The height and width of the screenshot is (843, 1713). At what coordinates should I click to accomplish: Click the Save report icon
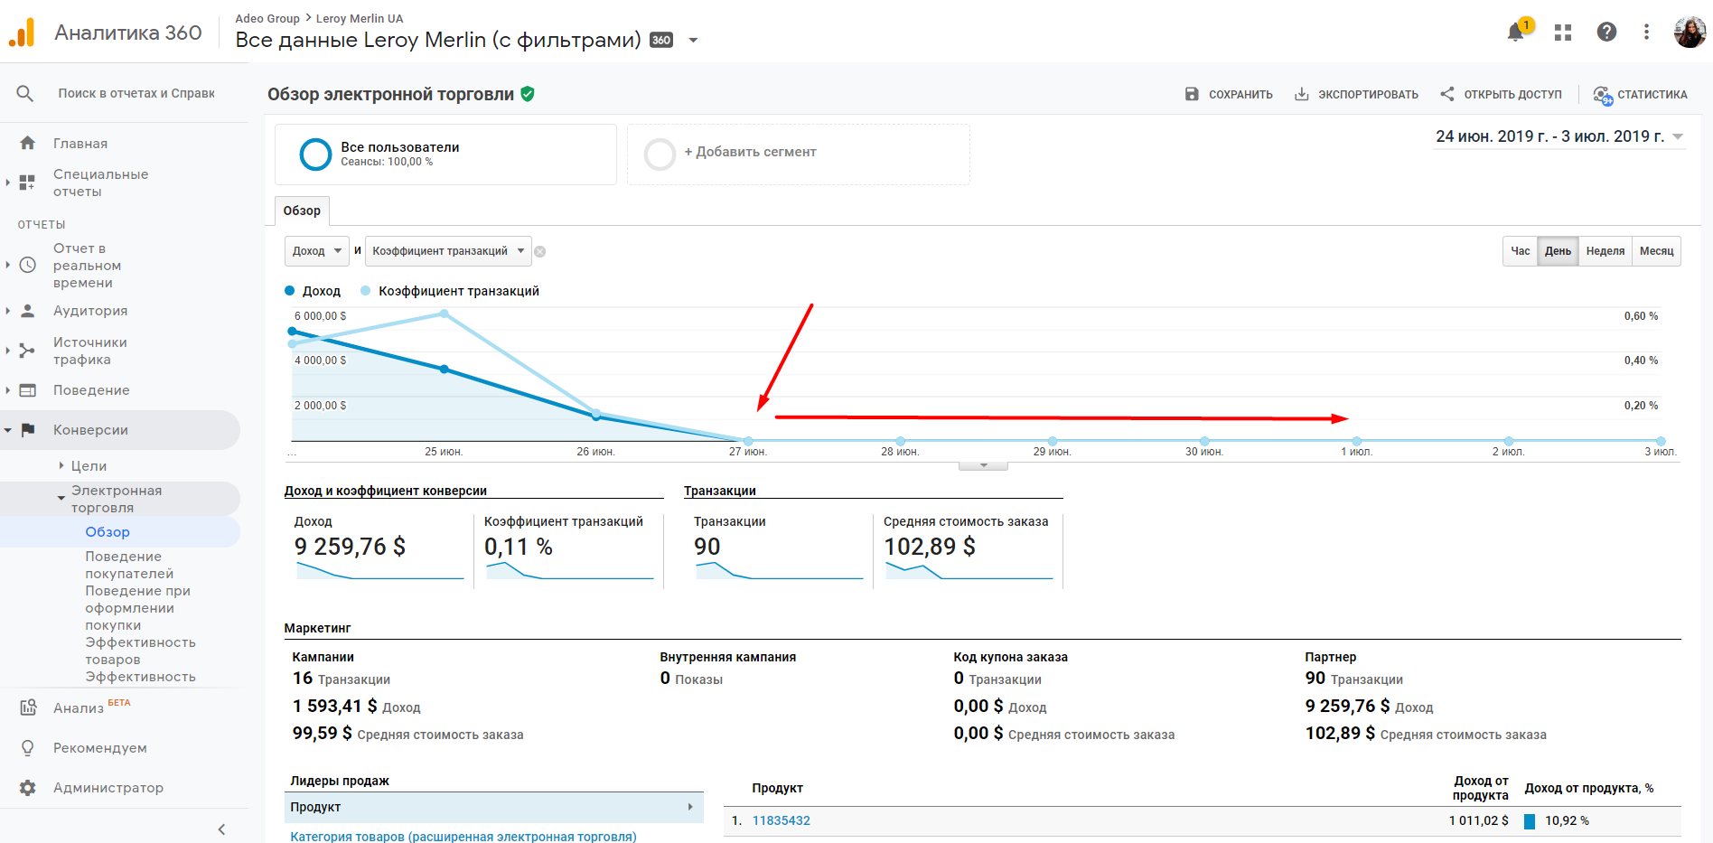click(1192, 94)
